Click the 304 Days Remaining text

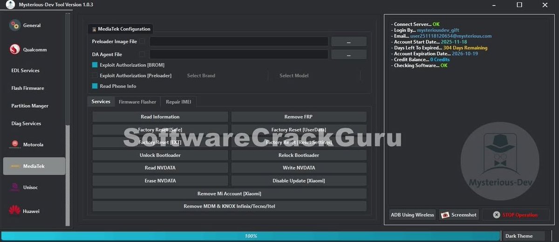tap(465, 48)
